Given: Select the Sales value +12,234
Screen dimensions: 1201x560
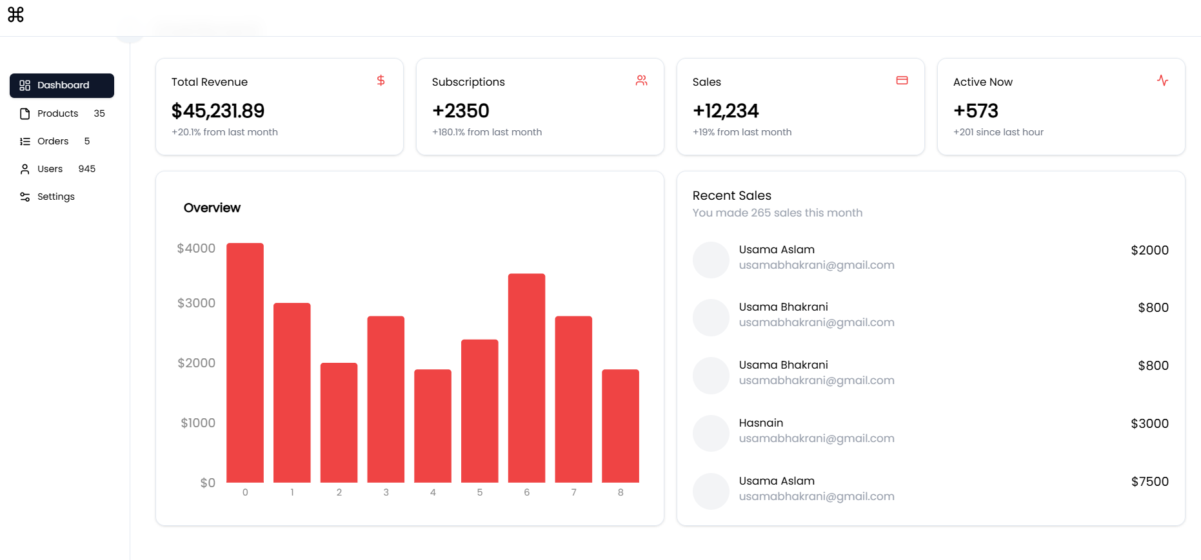Looking at the screenshot, I should click(726, 111).
